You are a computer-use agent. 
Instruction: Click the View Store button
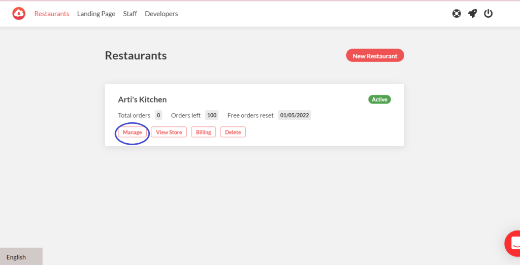[x=169, y=132]
